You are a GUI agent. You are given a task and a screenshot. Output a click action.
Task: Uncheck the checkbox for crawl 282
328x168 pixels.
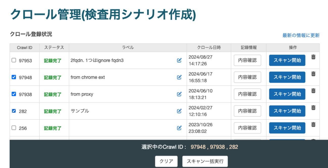(x=14, y=111)
